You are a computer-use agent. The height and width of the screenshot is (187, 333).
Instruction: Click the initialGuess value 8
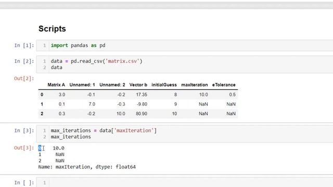click(x=175, y=95)
